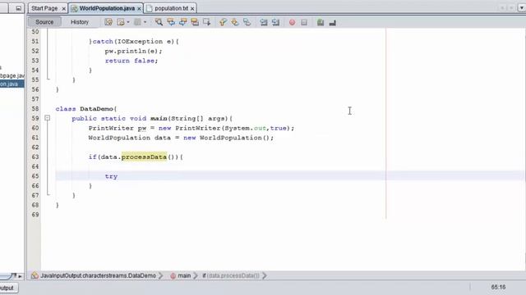The width and height of the screenshot is (526, 295).
Task: Click the greyed Forward navigation icon
Action: tap(137, 22)
